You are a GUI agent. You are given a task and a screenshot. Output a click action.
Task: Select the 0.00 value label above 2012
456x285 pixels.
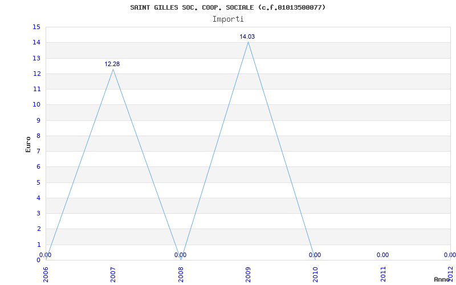[450, 255]
